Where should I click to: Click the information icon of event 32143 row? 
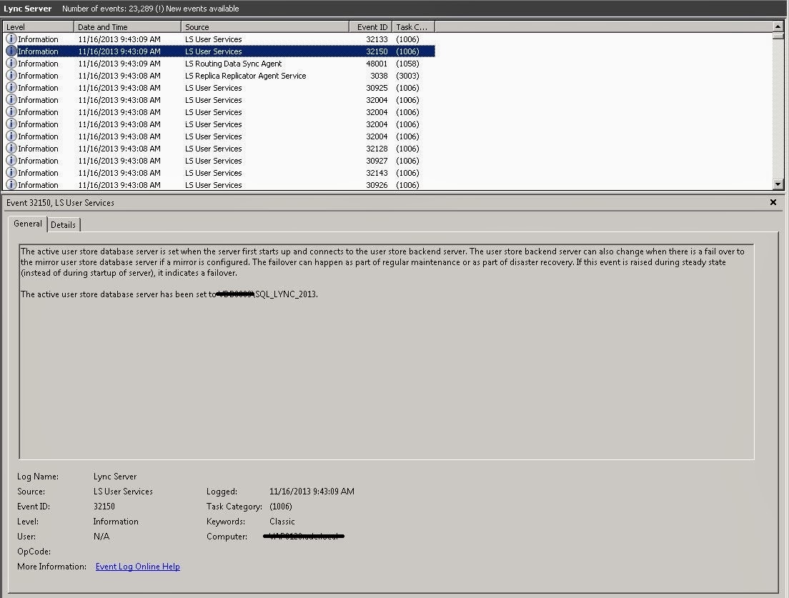[x=11, y=172]
